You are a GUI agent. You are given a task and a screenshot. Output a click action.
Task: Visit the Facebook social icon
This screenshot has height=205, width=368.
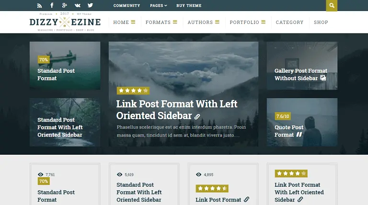click(x=52, y=5)
